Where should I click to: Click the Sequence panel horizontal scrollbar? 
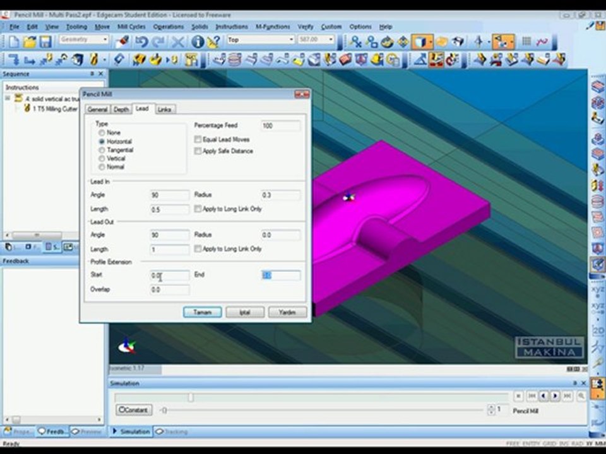click(37, 235)
